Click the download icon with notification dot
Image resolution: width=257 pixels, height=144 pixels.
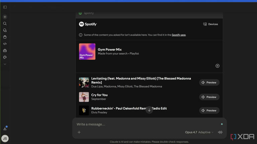click(5, 128)
